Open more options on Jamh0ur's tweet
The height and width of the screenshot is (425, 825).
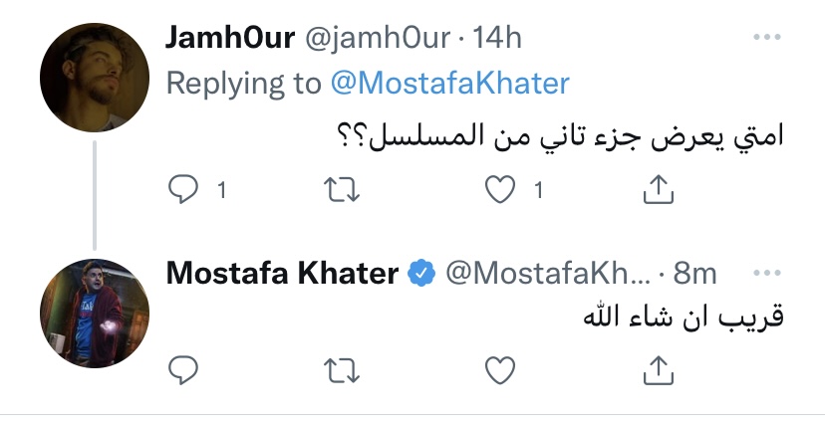pos(766,37)
